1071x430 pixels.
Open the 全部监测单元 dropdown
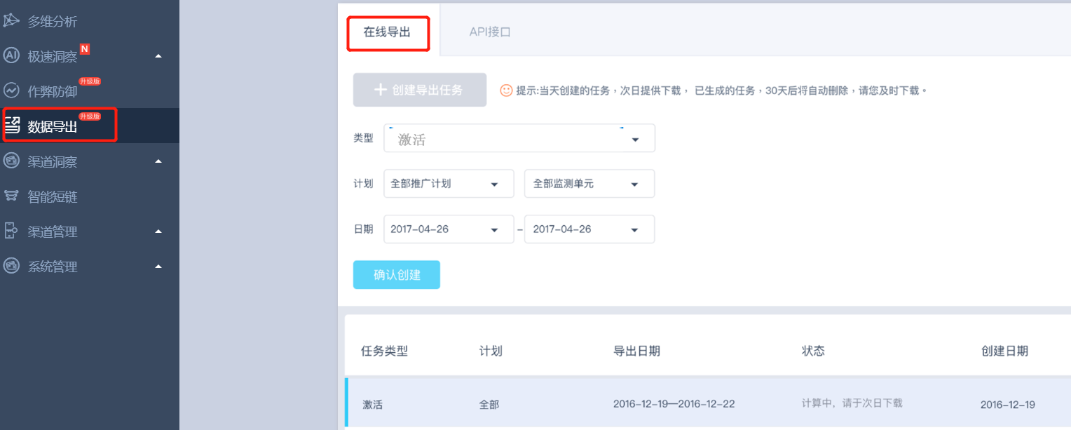[589, 184]
